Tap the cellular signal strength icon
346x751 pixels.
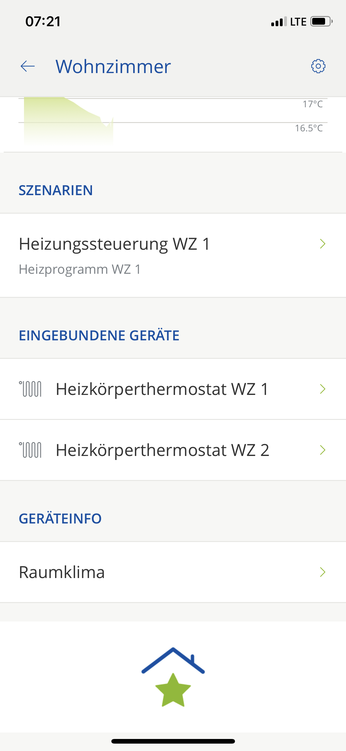coord(279,22)
